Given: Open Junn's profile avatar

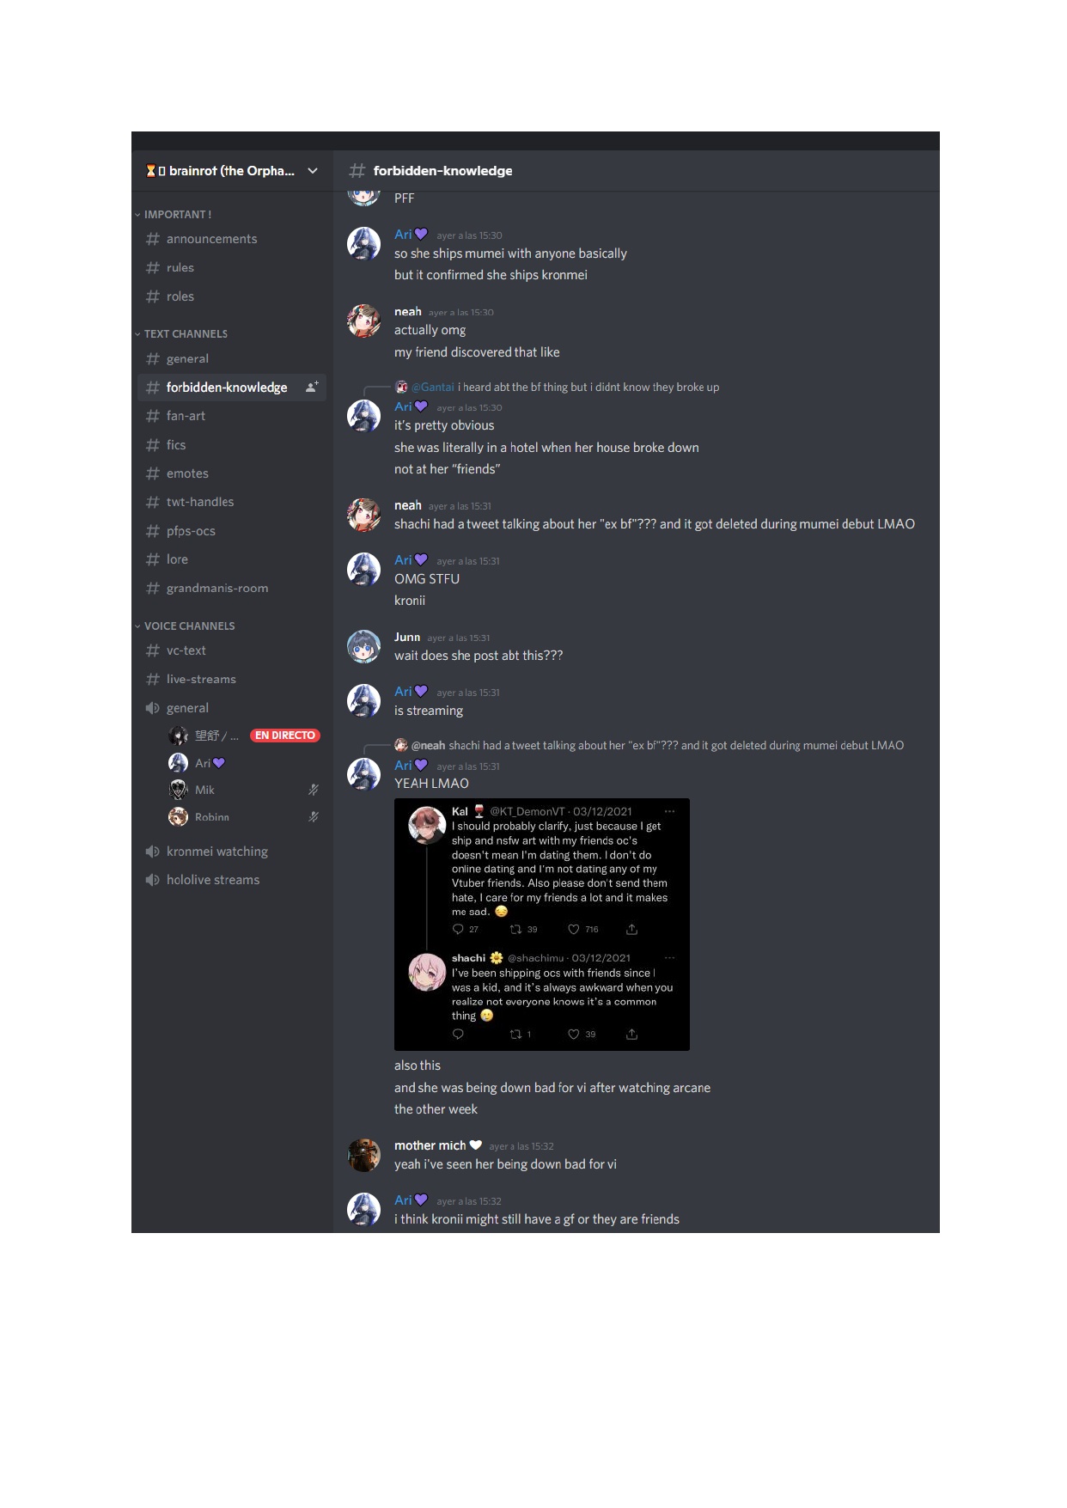Looking at the screenshot, I should tap(363, 647).
